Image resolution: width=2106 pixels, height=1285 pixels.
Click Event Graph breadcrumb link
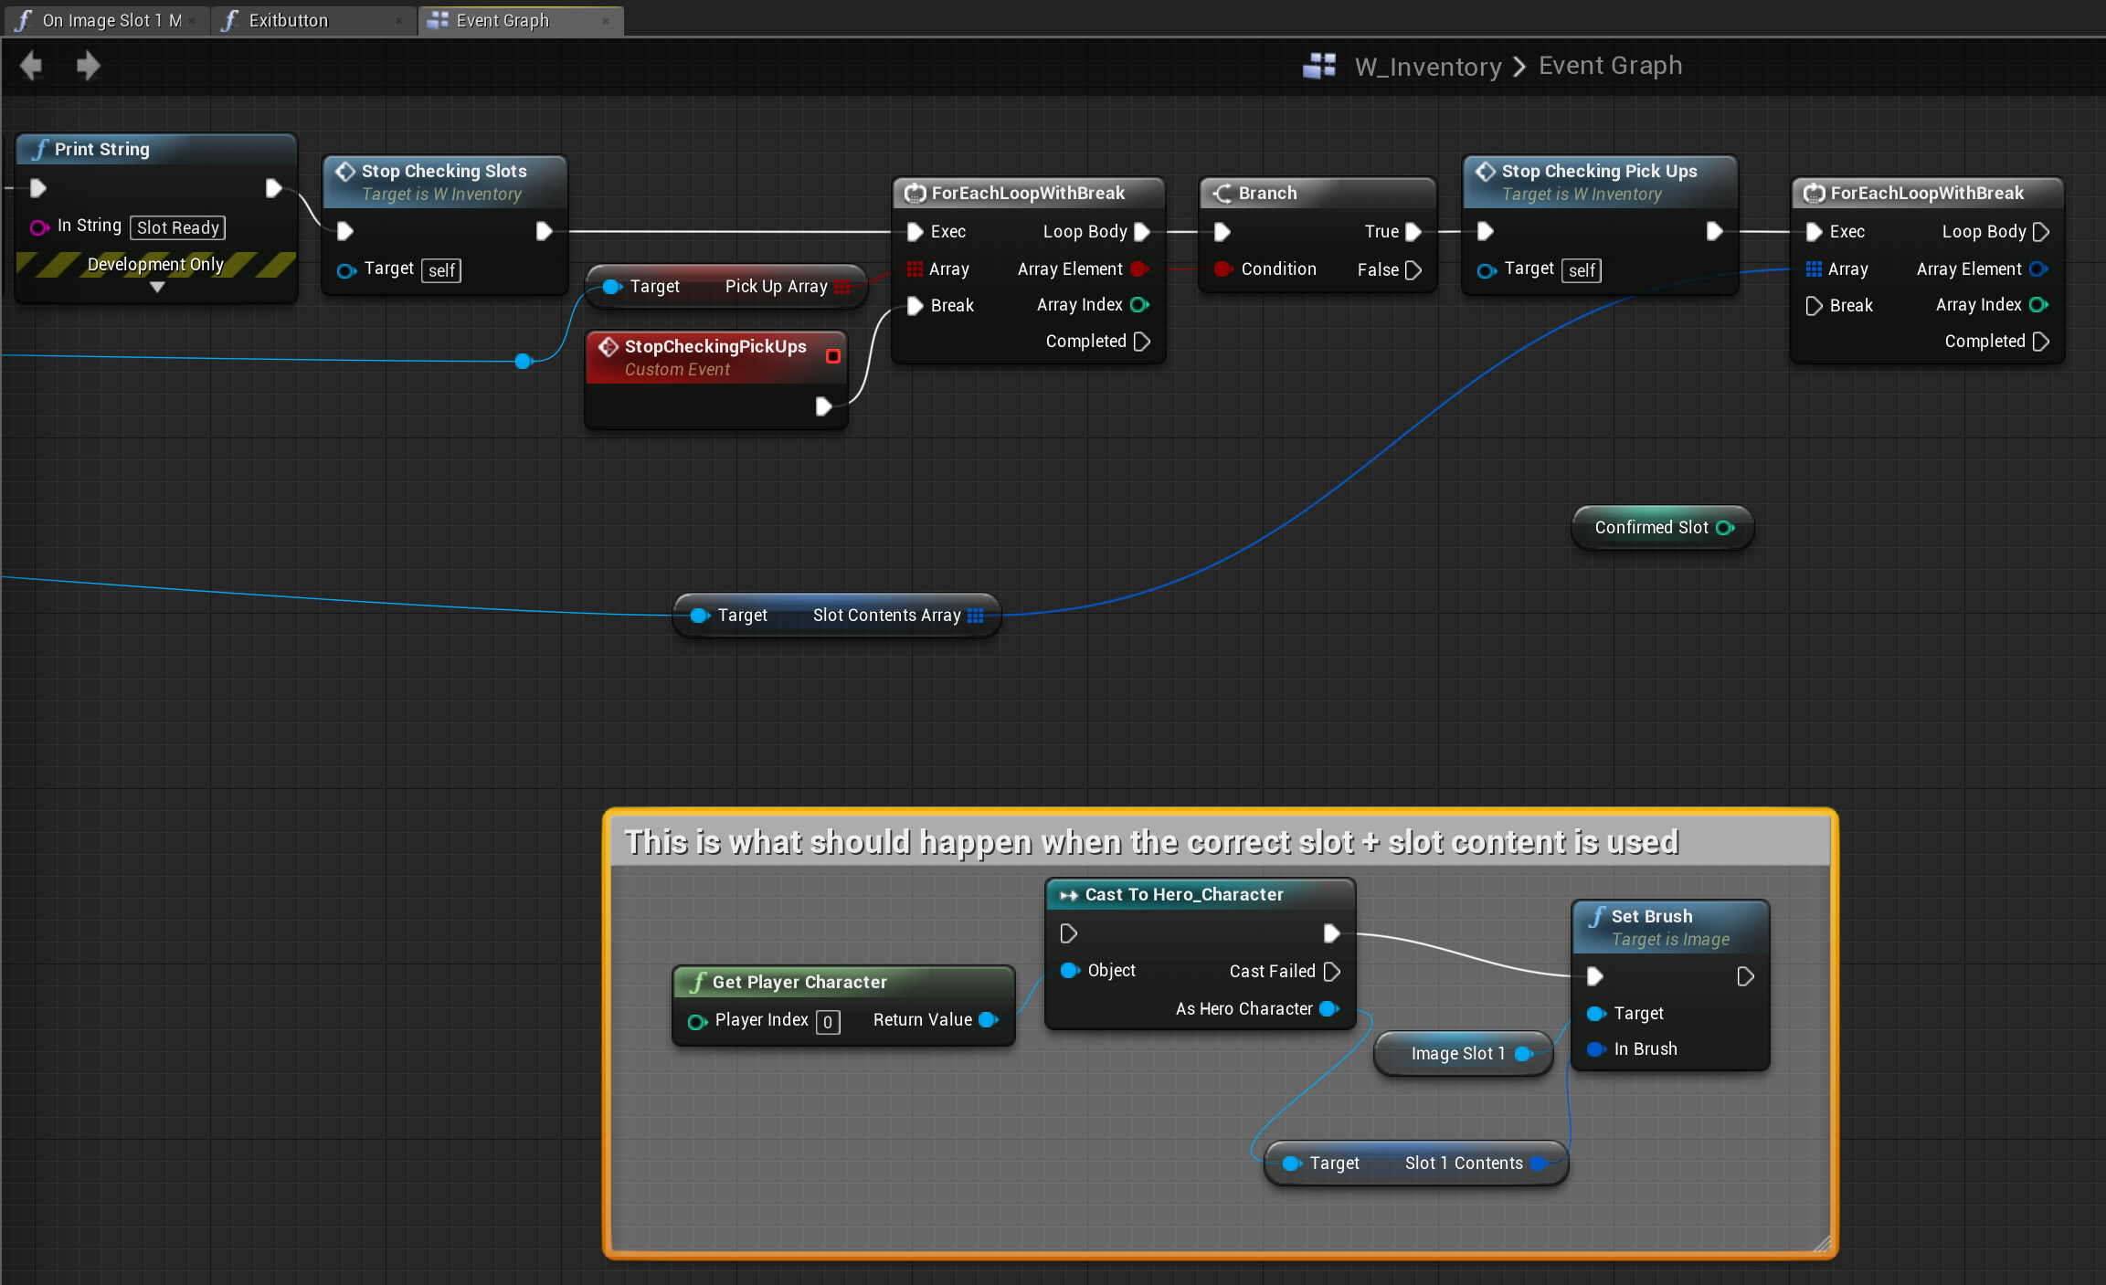[1610, 66]
